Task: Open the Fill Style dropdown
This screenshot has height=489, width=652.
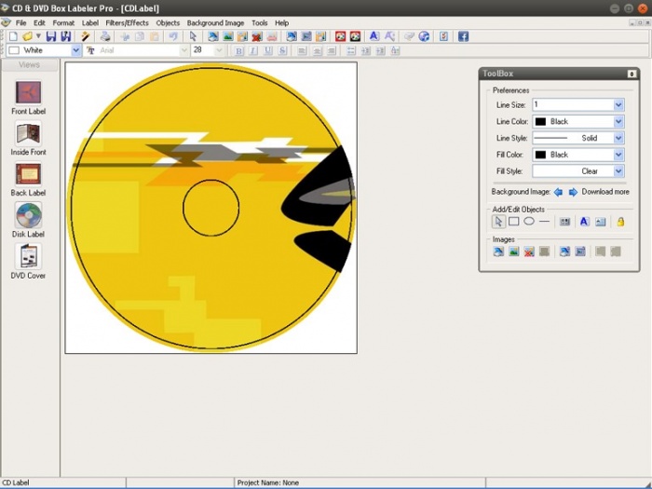Action: pyautogui.click(x=618, y=171)
